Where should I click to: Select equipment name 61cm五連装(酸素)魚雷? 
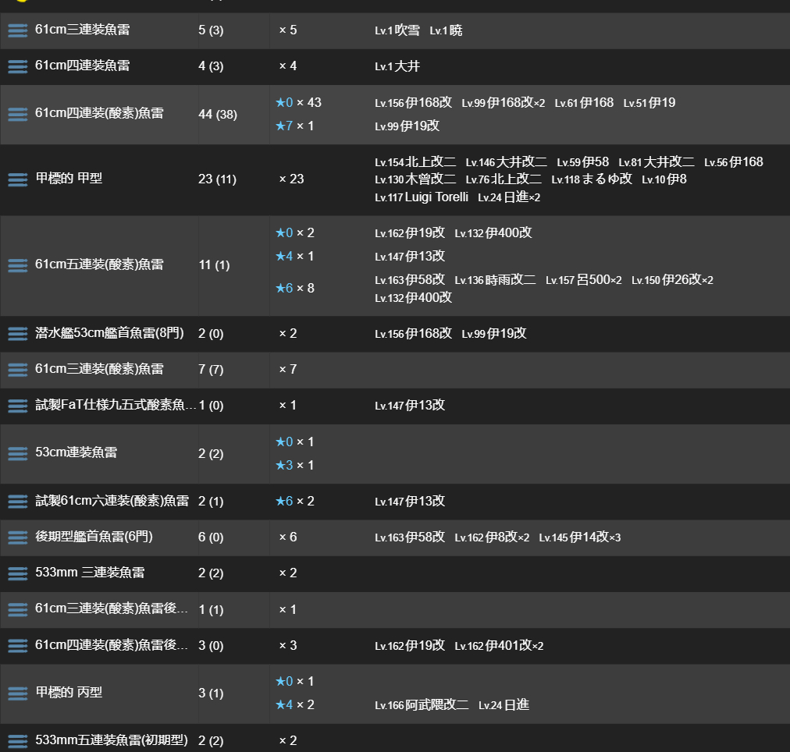(99, 264)
